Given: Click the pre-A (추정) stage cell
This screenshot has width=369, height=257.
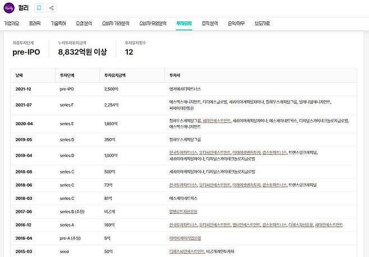Looking at the screenshot, I should click(x=70, y=238).
